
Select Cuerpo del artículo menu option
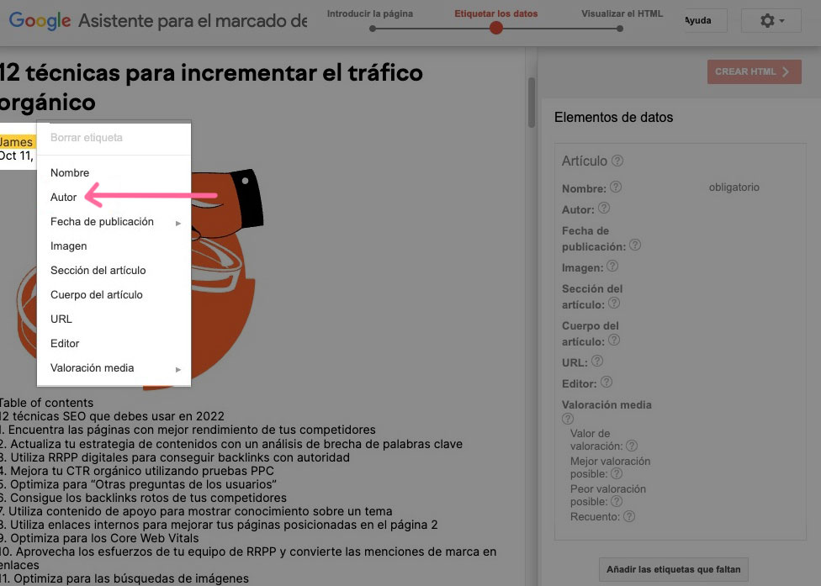click(97, 295)
